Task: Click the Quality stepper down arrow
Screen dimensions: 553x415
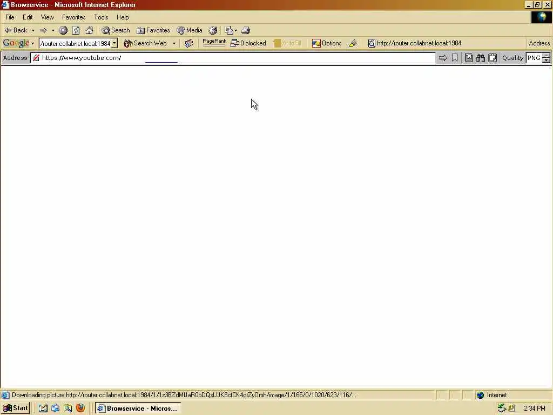Action: pyautogui.click(x=547, y=61)
